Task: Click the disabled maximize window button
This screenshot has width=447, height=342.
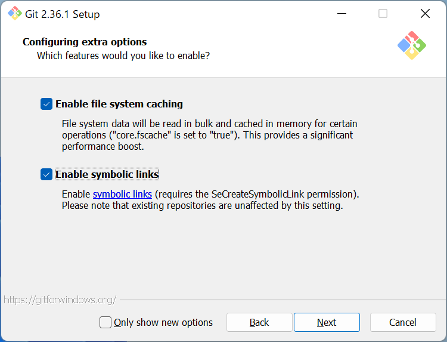Action: [x=383, y=13]
